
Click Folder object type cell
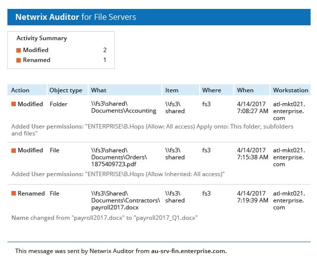(x=58, y=104)
